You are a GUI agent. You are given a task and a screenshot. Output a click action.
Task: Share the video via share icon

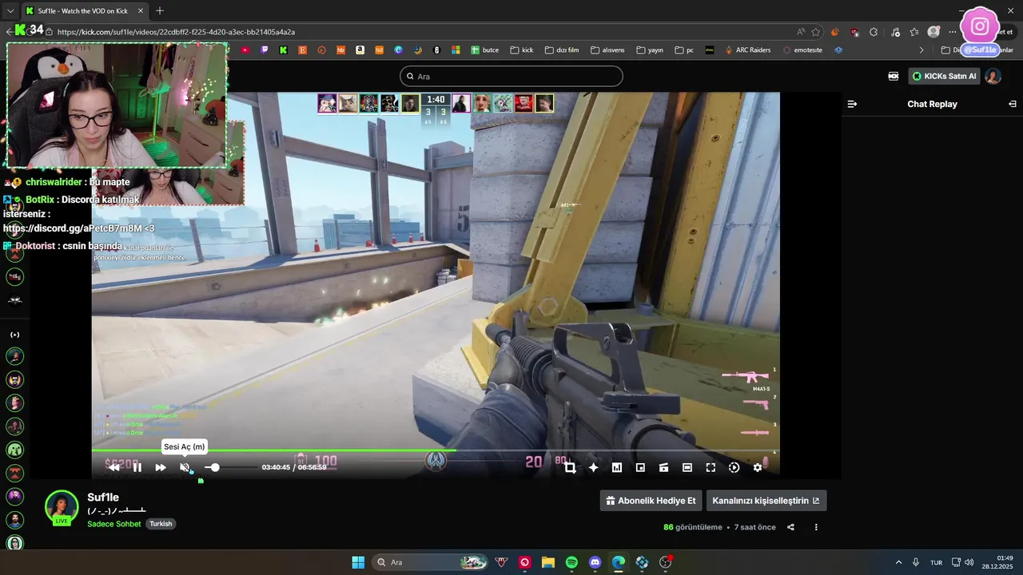point(790,527)
